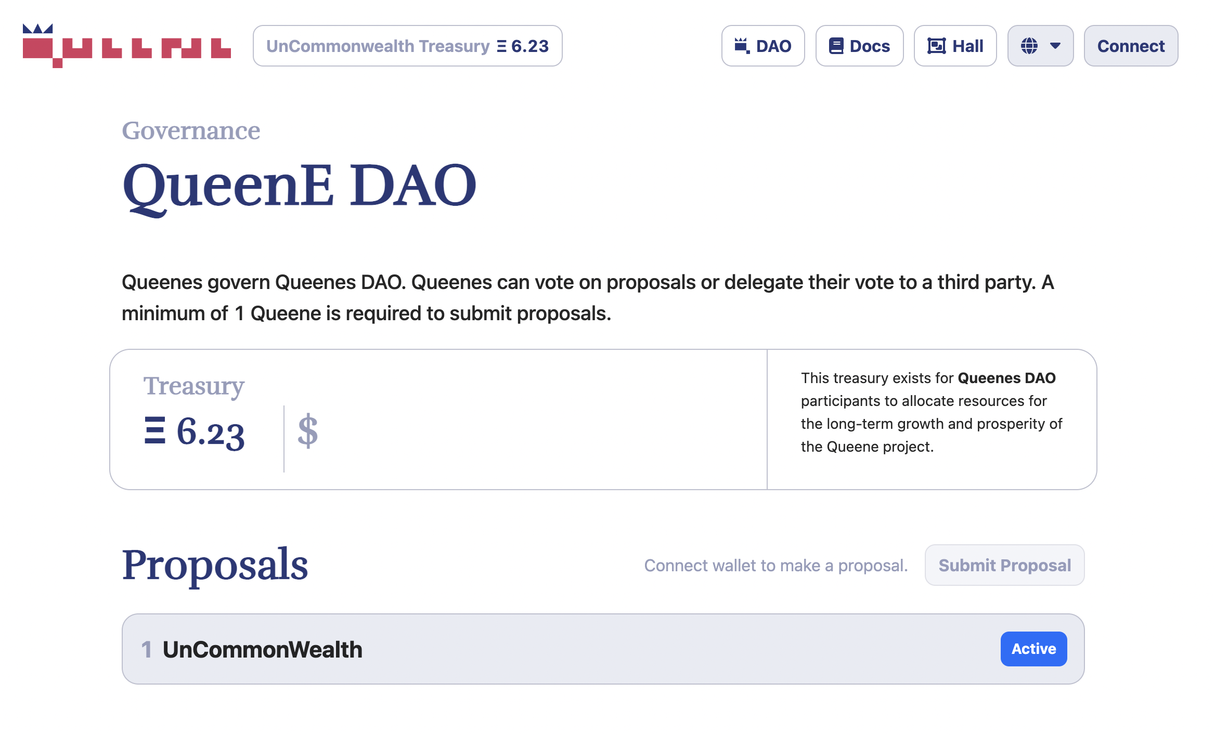This screenshot has width=1215, height=735.
Task: Open the Docs page
Action: click(859, 46)
